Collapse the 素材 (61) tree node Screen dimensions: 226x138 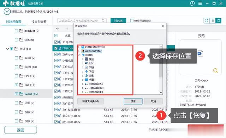[7, 49]
